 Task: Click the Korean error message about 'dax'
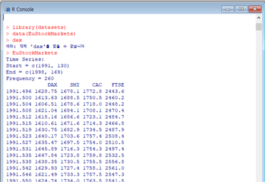(45, 46)
